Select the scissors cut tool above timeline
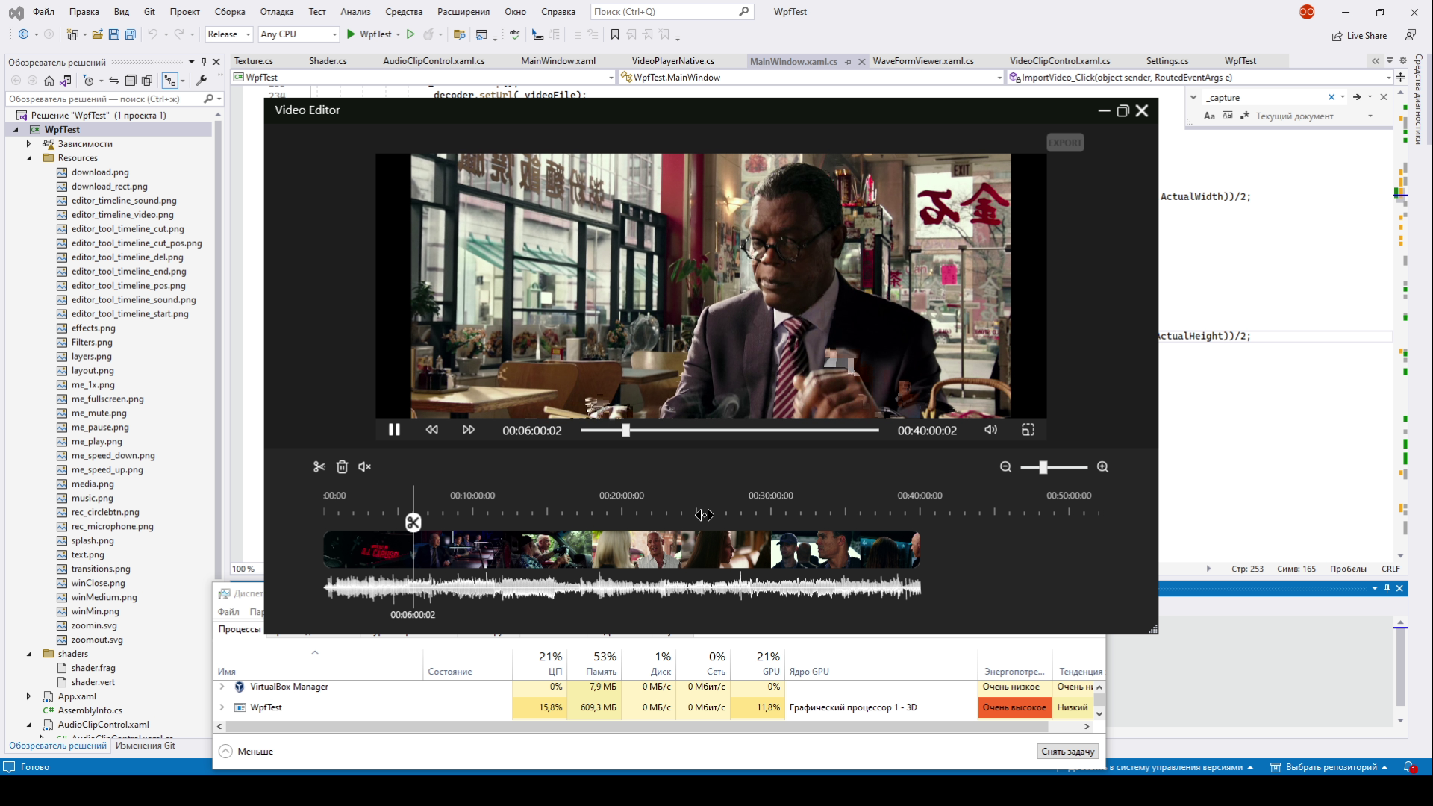 point(319,467)
